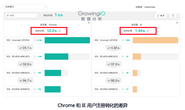This screenshot has width=185, height=110.
Task: Click the 1.88k user count in IE
Action: tap(128, 40)
